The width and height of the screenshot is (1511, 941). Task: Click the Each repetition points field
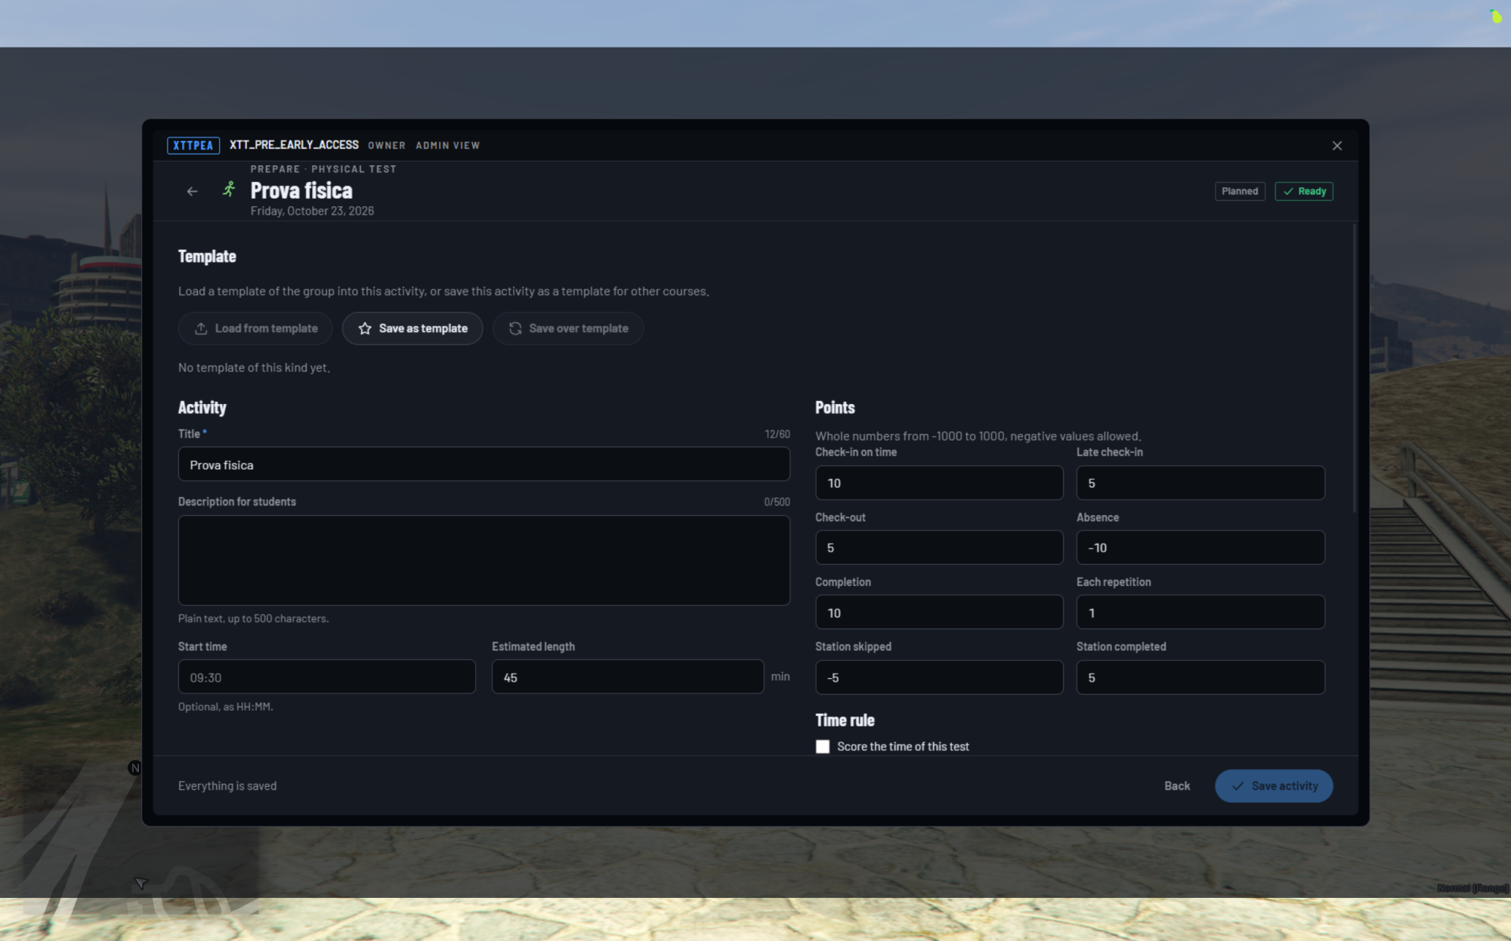coord(1200,612)
